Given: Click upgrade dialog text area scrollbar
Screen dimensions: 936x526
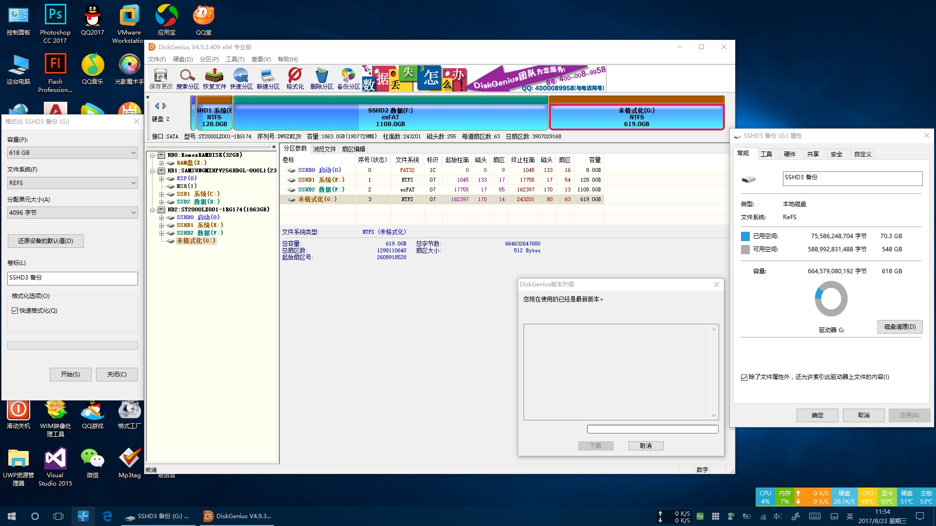Looking at the screenshot, I should point(714,372).
